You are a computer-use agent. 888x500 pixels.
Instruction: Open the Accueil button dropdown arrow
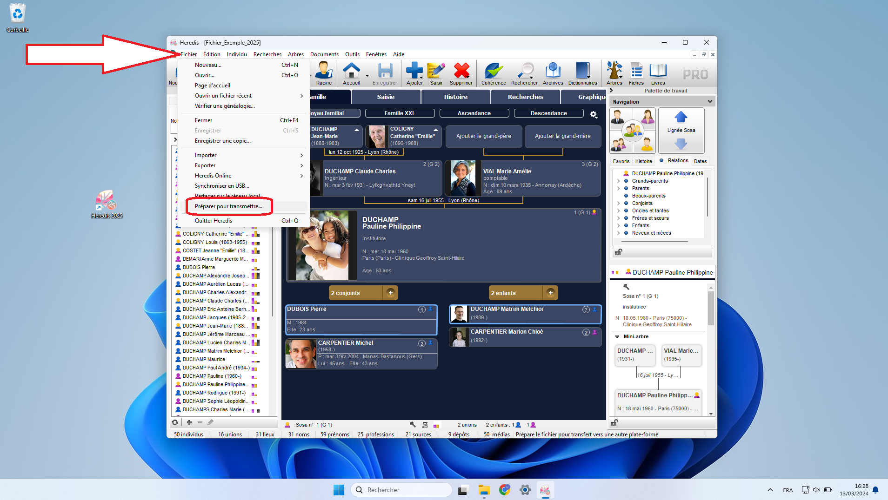[x=367, y=76]
